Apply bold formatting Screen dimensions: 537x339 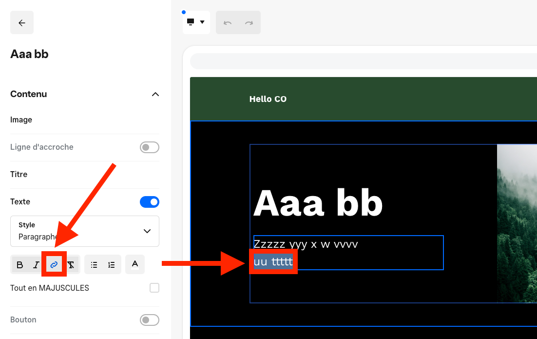coord(20,265)
